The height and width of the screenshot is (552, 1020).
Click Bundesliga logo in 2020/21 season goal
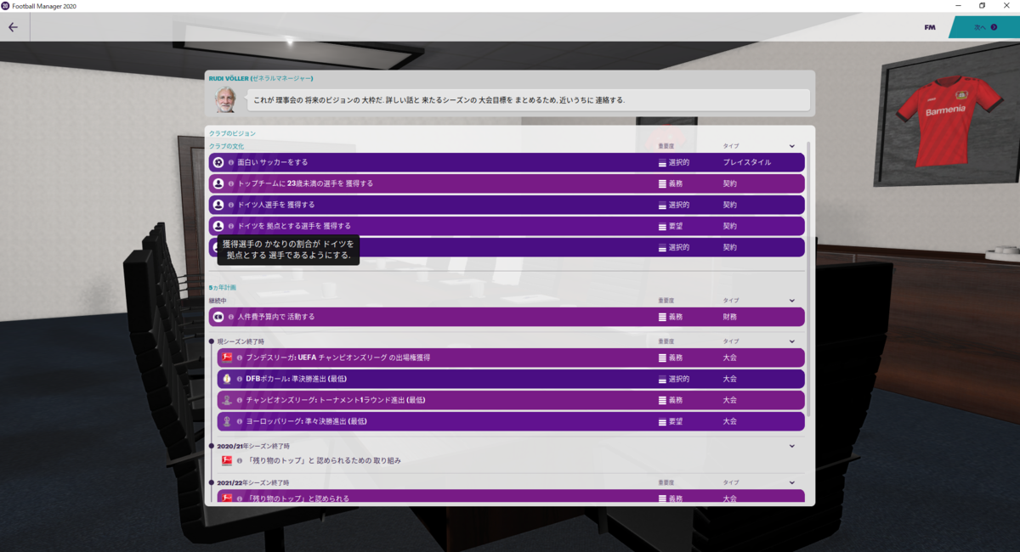[x=227, y=460]
